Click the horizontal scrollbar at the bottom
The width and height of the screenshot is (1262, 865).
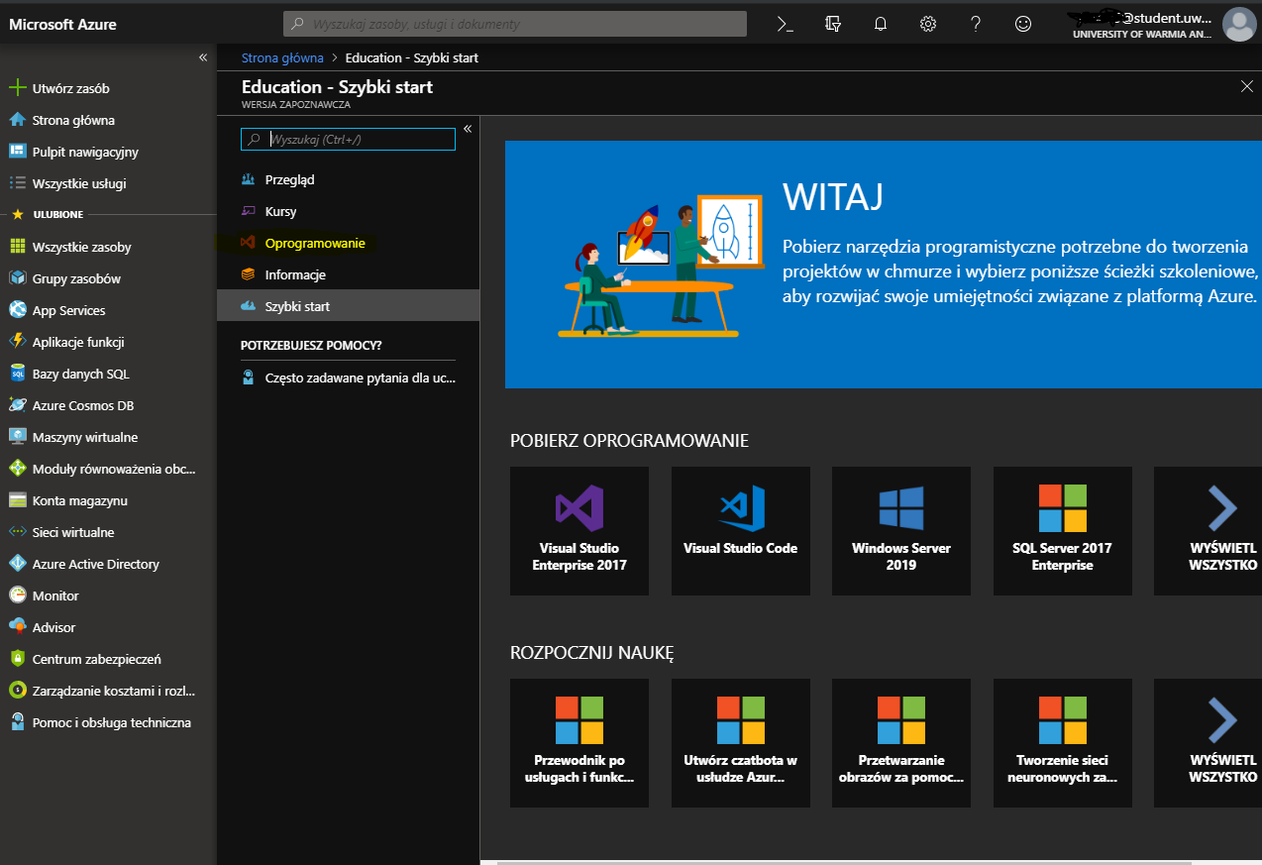tap(842, 862)
